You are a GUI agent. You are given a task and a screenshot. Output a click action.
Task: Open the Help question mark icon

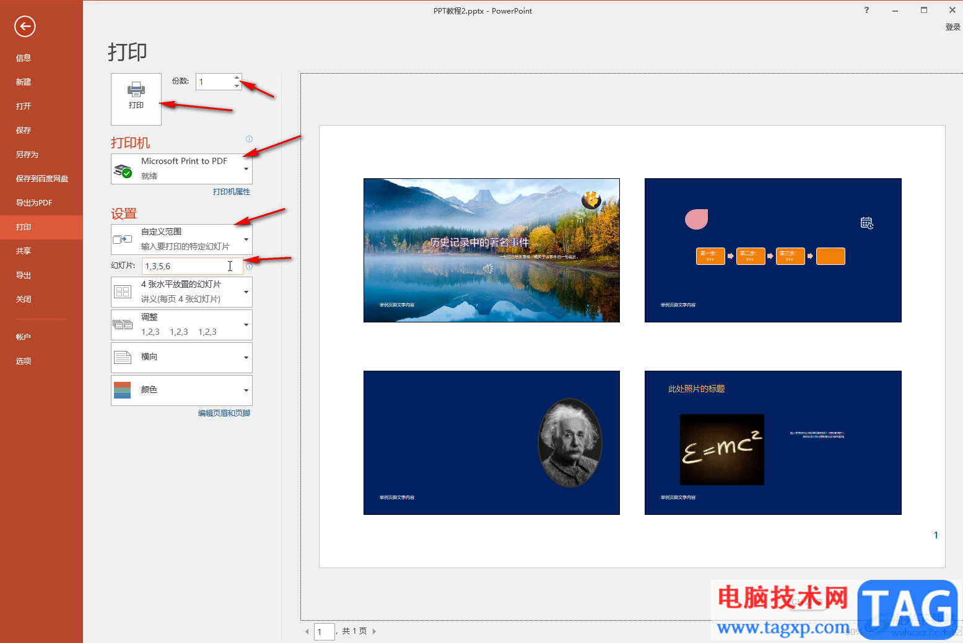click(866, 10)
